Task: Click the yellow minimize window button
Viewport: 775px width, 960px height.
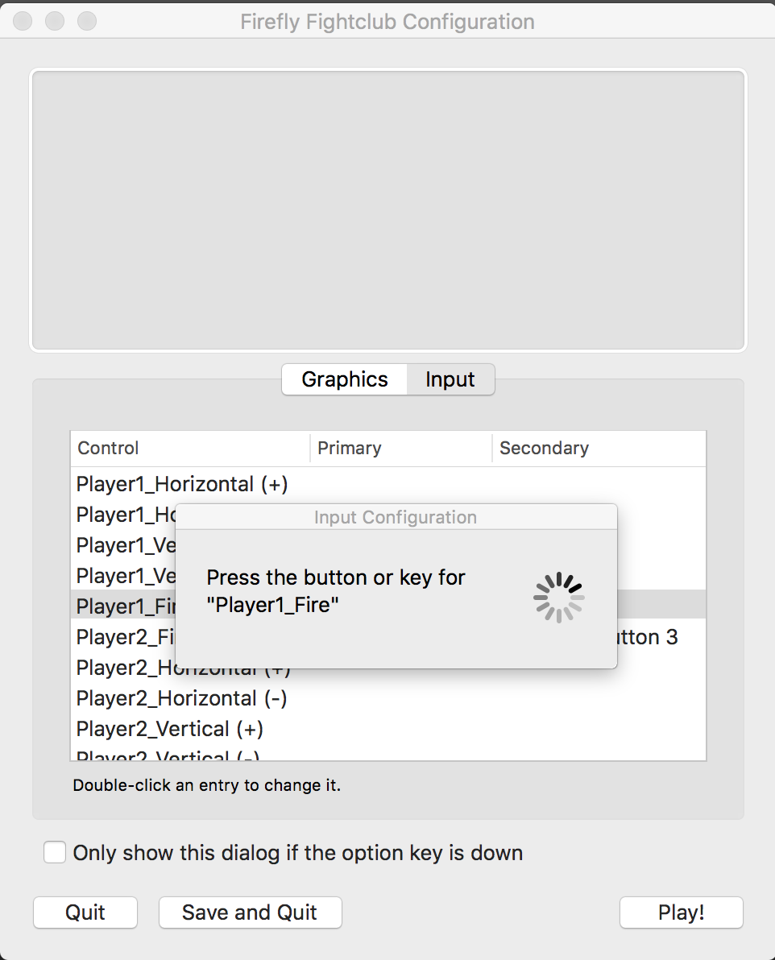Action: (x=55, y=21)
